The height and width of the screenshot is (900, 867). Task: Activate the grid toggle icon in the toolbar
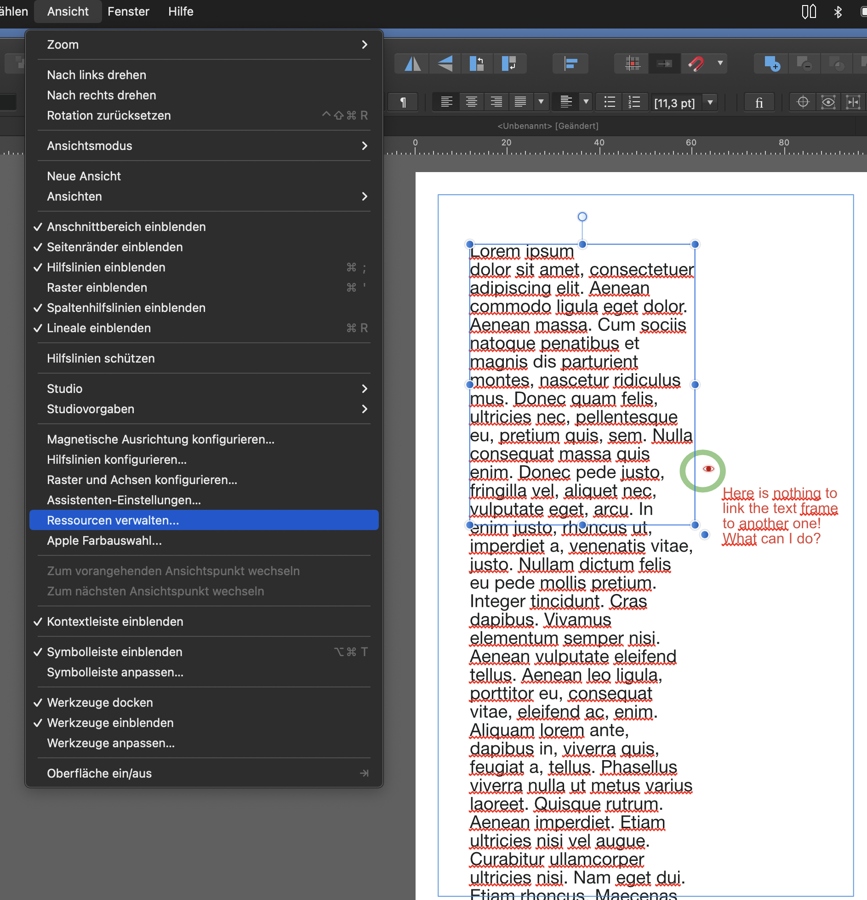click(633, 63)
